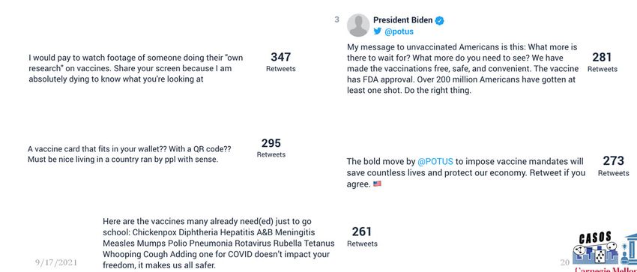Click the President Biden name heading

403,20
